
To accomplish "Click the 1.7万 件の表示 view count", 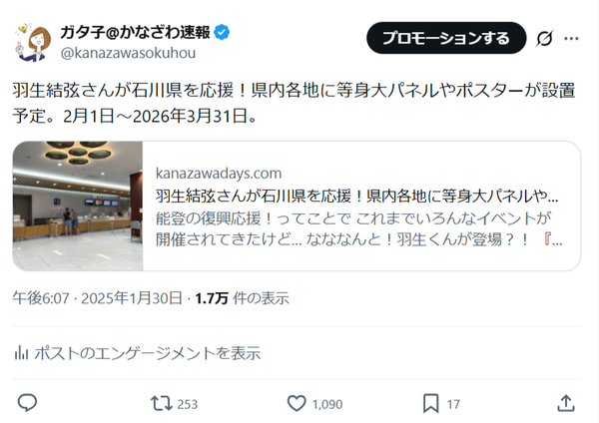I will (x=243, y=298).
